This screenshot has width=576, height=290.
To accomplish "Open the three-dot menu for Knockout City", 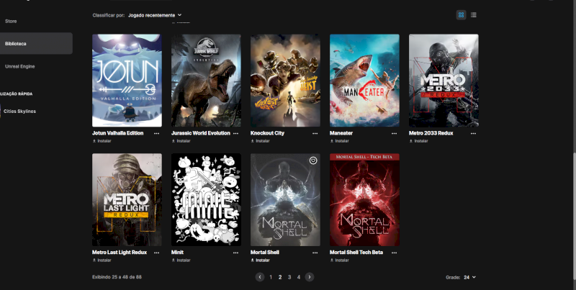I will [315, 133].
